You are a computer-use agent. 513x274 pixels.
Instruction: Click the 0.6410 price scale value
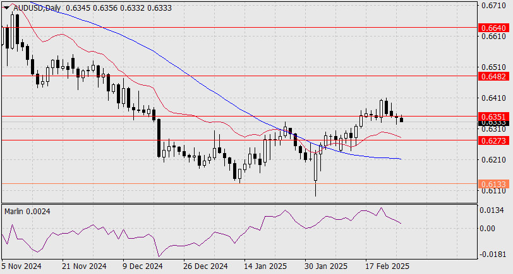coord(493,98)
